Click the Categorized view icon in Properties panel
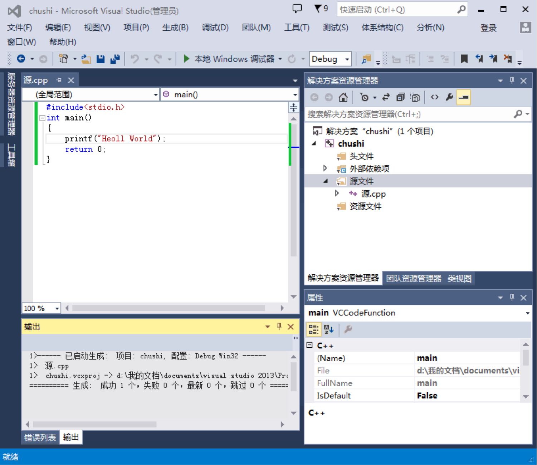Screen dimensions: 537x465 point(314,329)
